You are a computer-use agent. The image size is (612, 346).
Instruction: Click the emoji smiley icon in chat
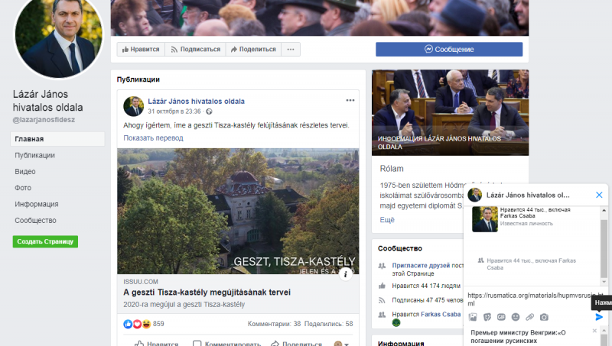click(516, 317)
